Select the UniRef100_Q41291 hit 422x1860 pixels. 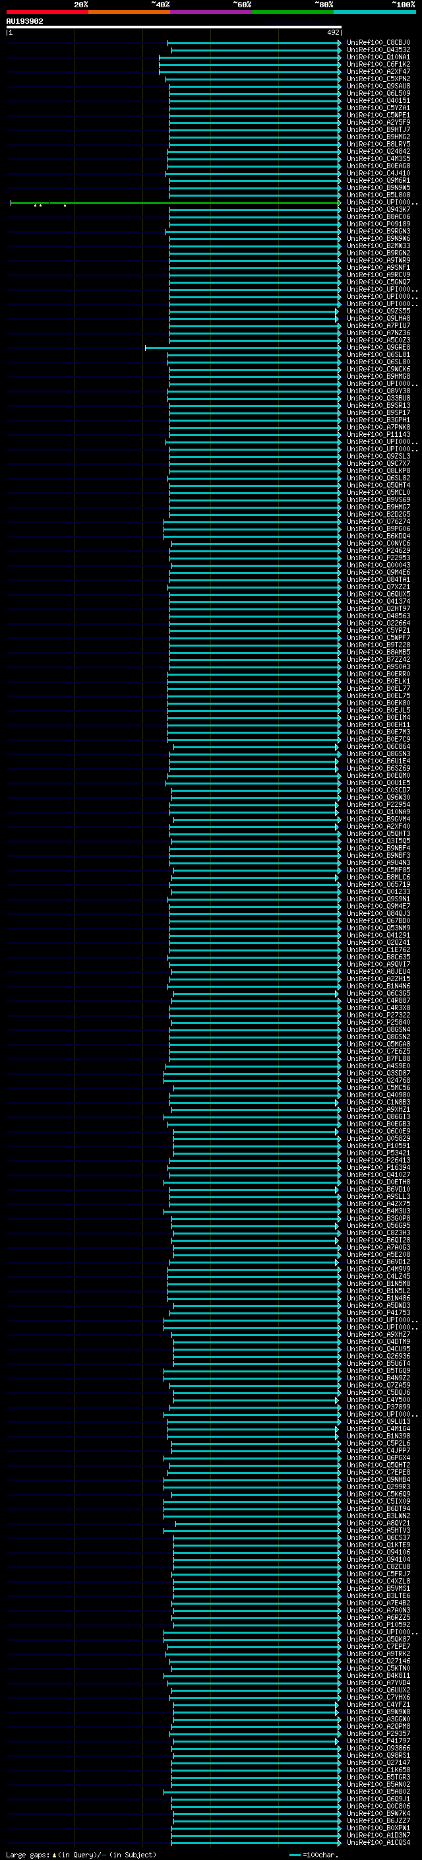coord(378,935)
